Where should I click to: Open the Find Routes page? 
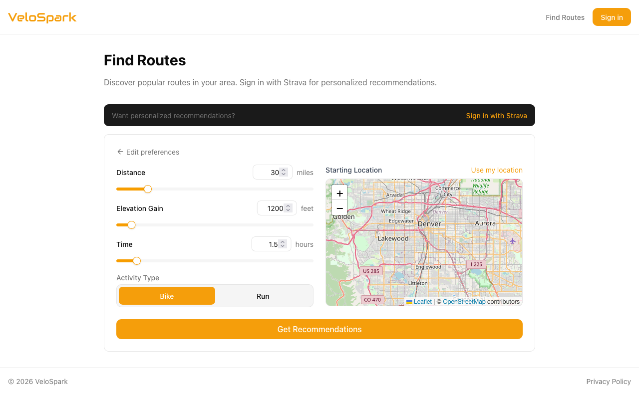pyautogui.click(x=565, y=17)
